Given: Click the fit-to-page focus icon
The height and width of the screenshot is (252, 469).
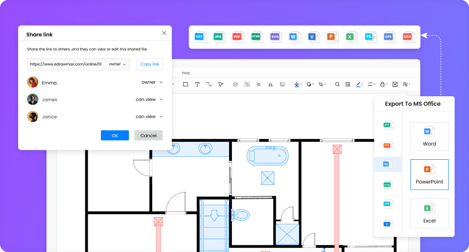Looking at the screenshot, I should point(395,84).
